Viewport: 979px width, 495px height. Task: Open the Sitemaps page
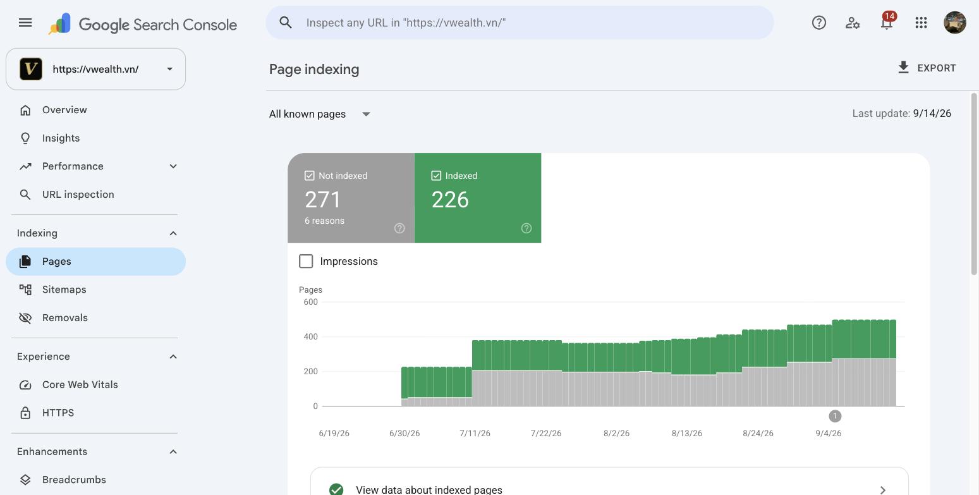click(96, 290)
